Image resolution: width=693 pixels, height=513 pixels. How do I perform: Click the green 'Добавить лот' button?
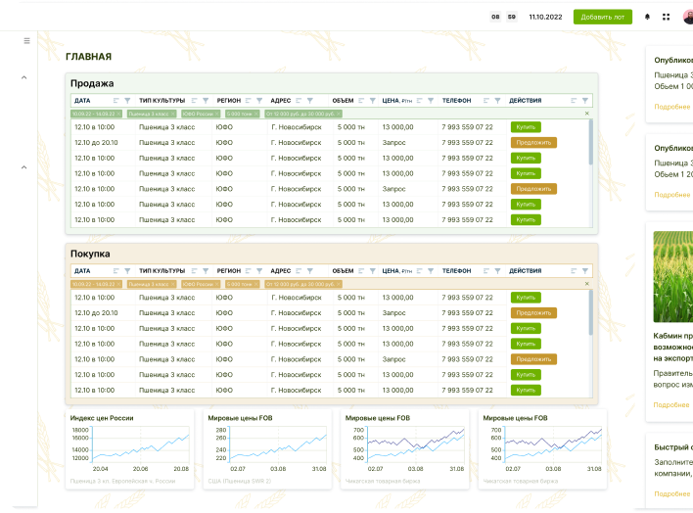click(602, 17)
